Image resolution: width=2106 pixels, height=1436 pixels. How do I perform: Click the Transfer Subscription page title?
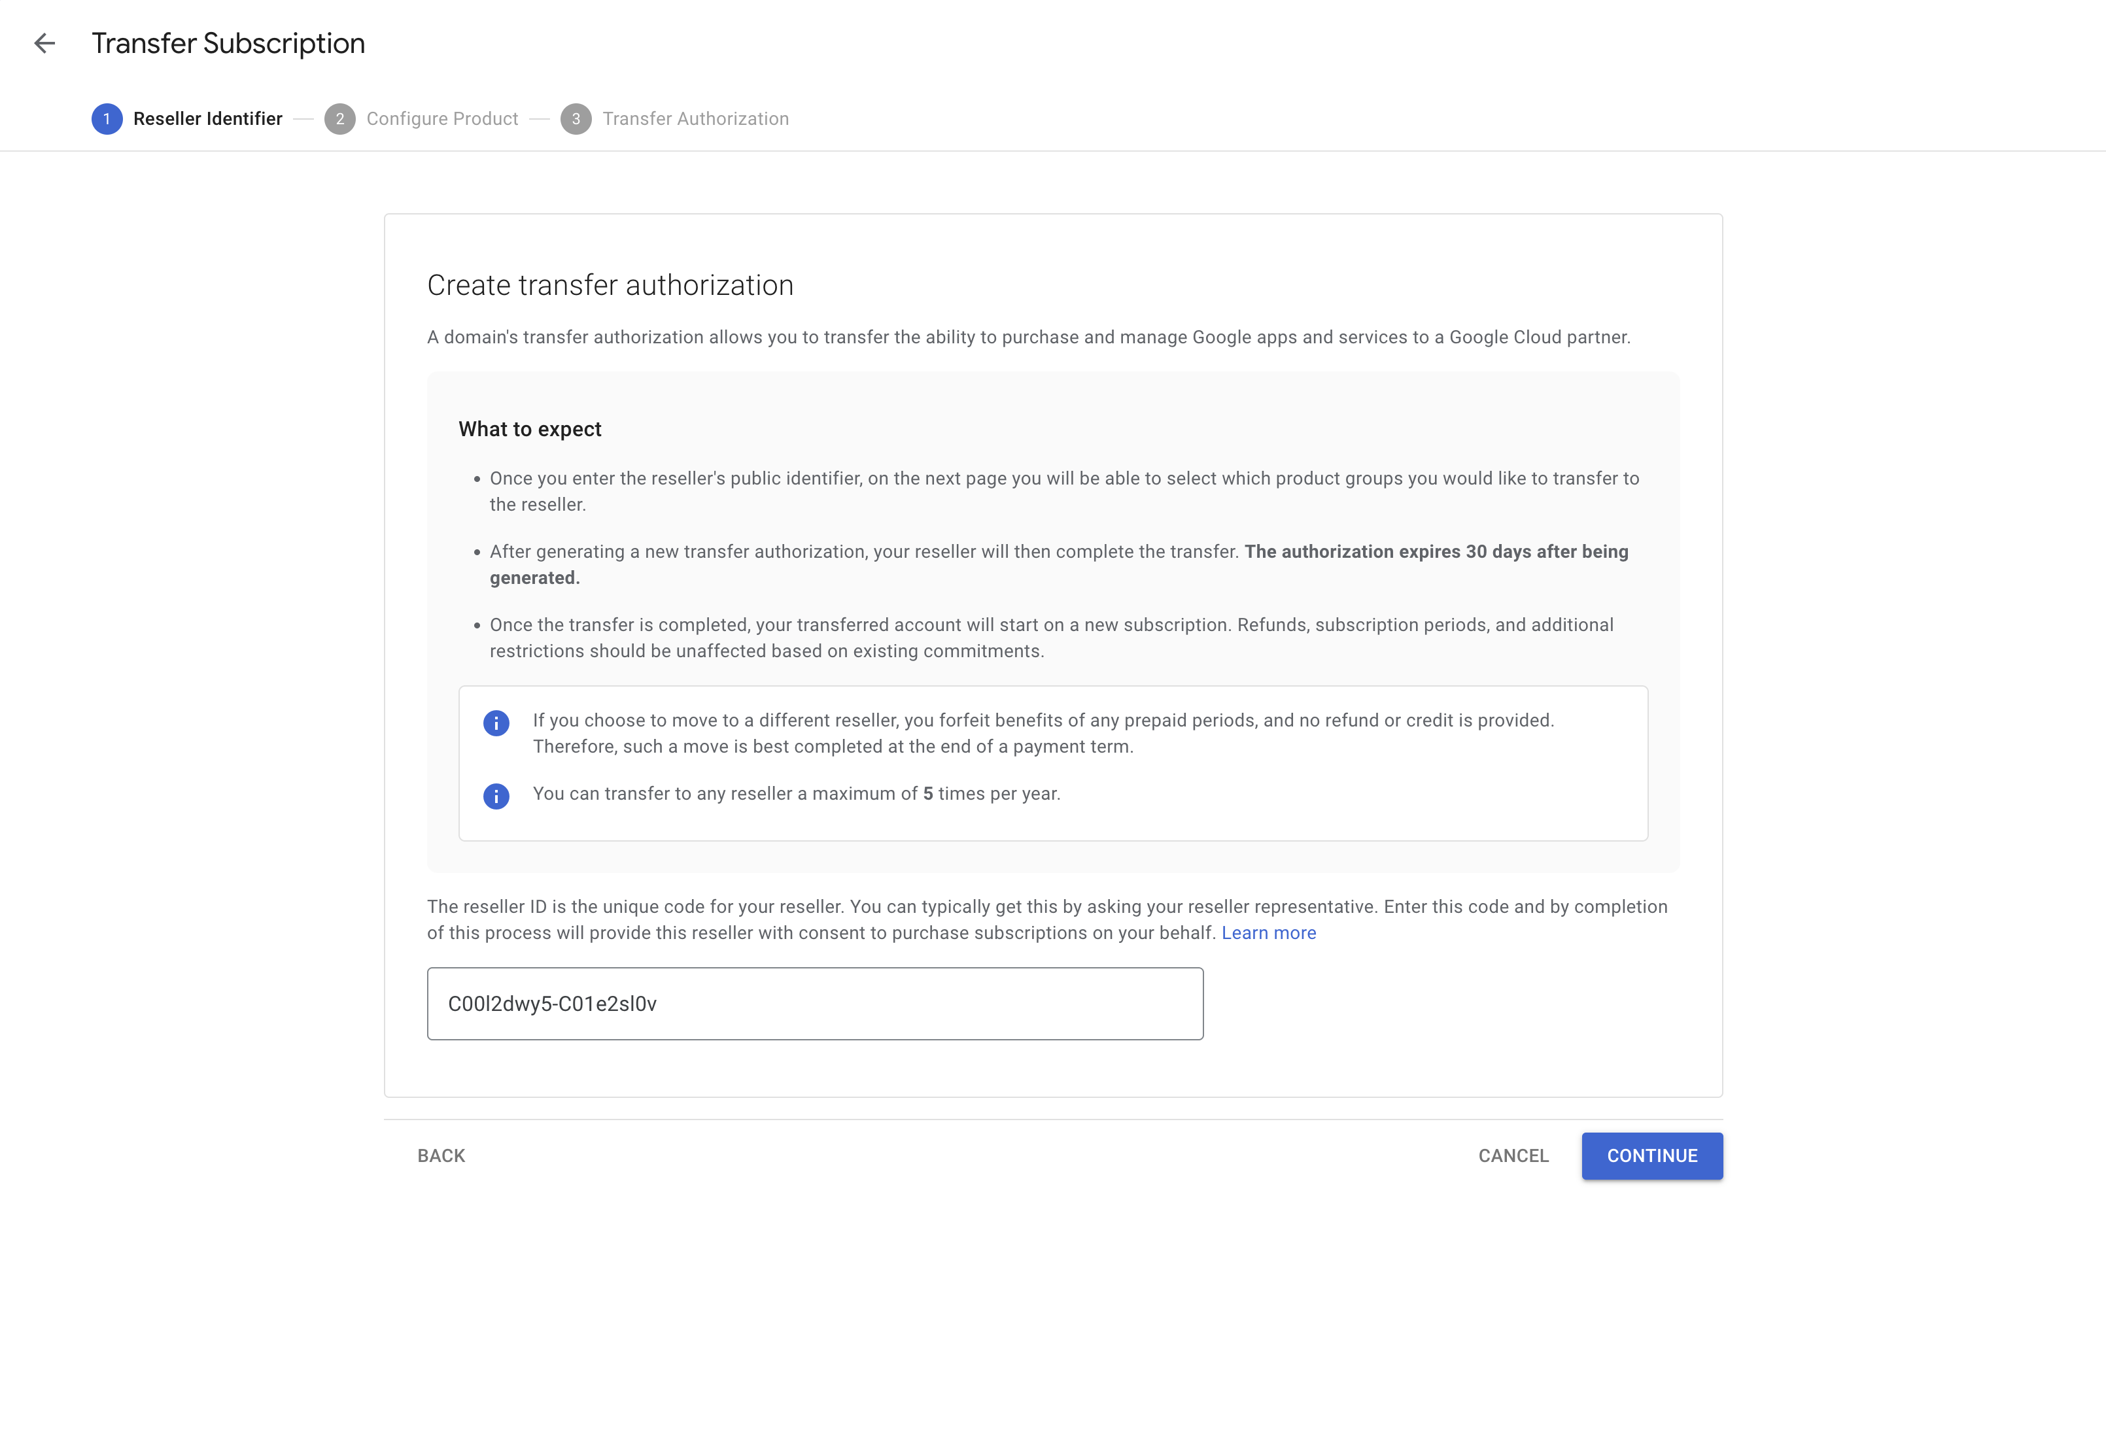[x=228, y=43]
